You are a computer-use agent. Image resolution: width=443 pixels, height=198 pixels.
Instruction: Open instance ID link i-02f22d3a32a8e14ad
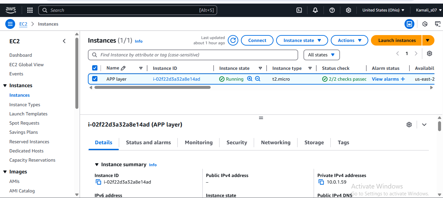[x=176, y=79]
